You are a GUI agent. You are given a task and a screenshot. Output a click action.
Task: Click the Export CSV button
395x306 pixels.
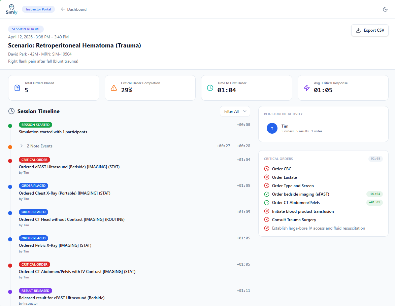[370, 30]
